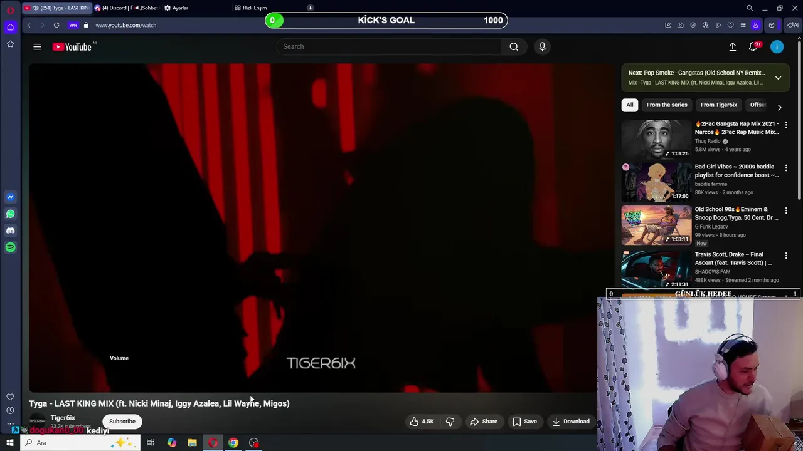Open Discord in Opera sidebar
This screenshot has width=803, height=451.
click(x=10, y=231)
